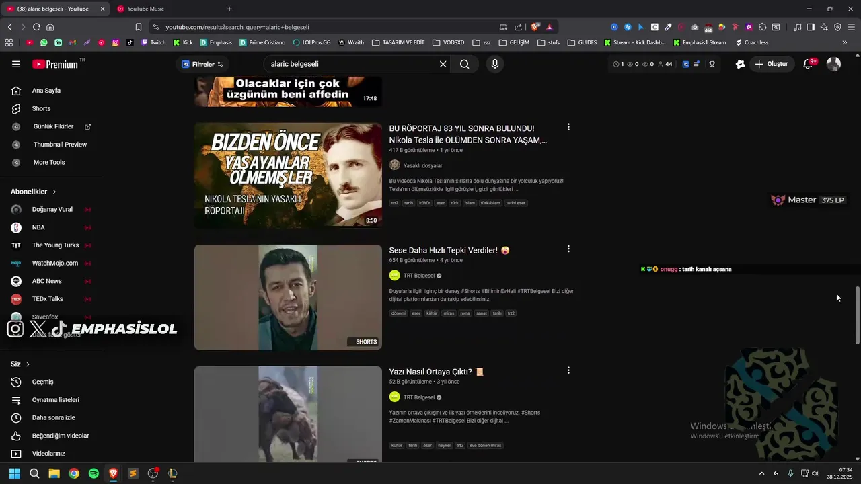
Task: Open a new browser tab
Action: point(229,9)
